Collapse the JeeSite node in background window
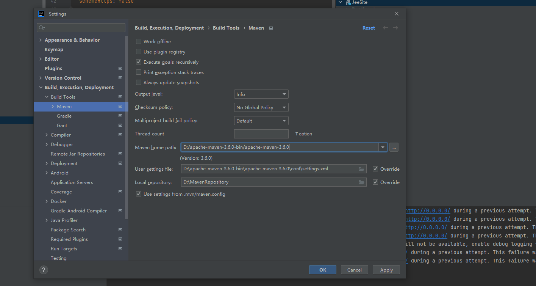The height and width of the screenshot is (286, 536). (341, 2)
